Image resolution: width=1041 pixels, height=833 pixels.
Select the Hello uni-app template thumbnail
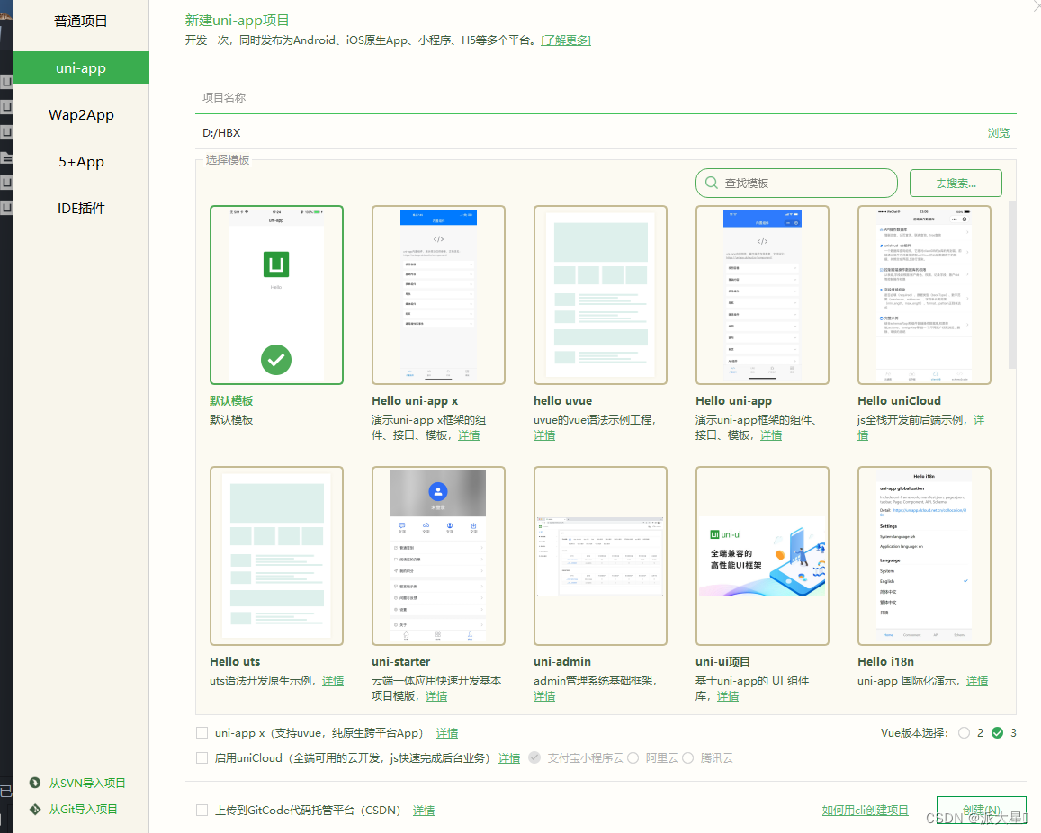coord(762,295)
